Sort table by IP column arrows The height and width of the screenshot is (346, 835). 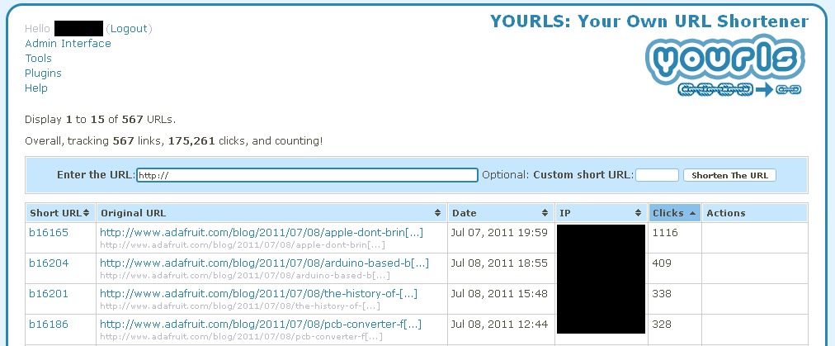639,213
